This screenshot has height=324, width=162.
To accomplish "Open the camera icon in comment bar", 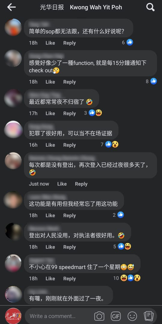I will pos(99,316).
